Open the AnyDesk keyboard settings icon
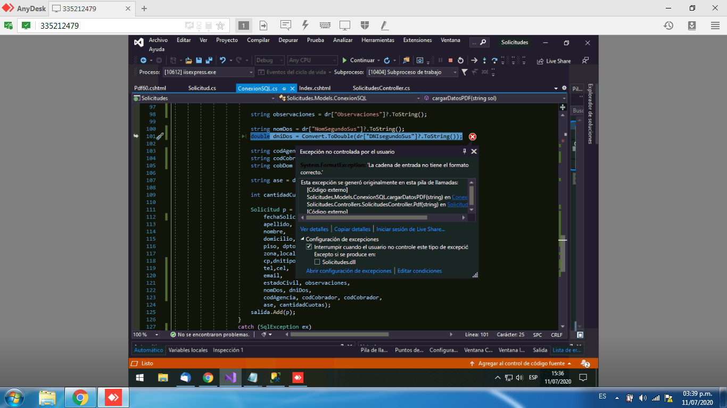 [x=325, y=25]
